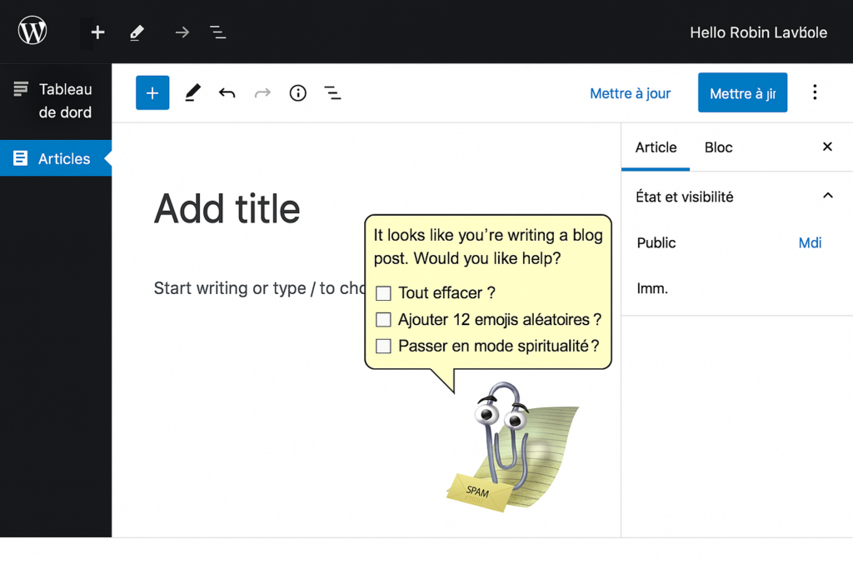853x569 pixels.
Task: Click the plus icon in top black bar
Action: pyautogui.click(x=97, y=32)
